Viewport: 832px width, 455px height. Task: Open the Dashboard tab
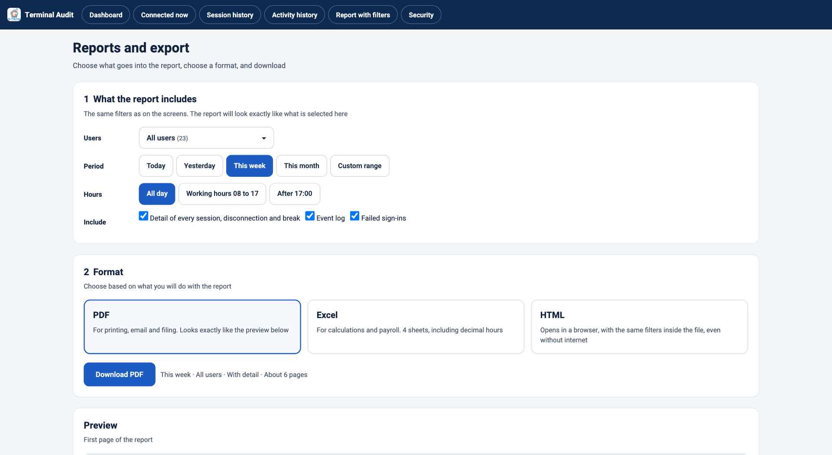coord(106,15)
